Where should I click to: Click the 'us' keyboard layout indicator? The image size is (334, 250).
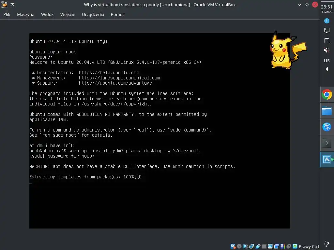coord(327,60)
